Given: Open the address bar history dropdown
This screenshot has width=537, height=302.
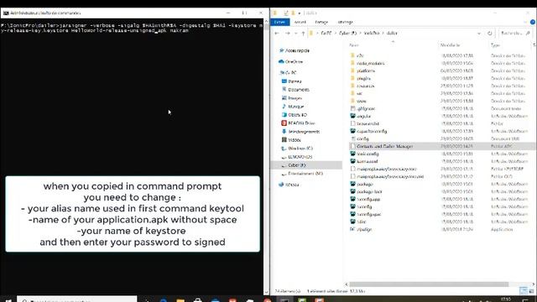Looking at the screenshot, I should click(479, 34).
